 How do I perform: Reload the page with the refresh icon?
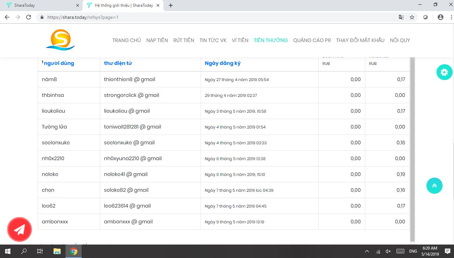29,17
